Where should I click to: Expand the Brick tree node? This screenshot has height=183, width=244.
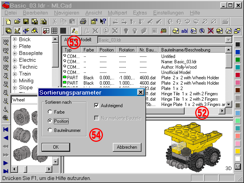coord(14,39)
